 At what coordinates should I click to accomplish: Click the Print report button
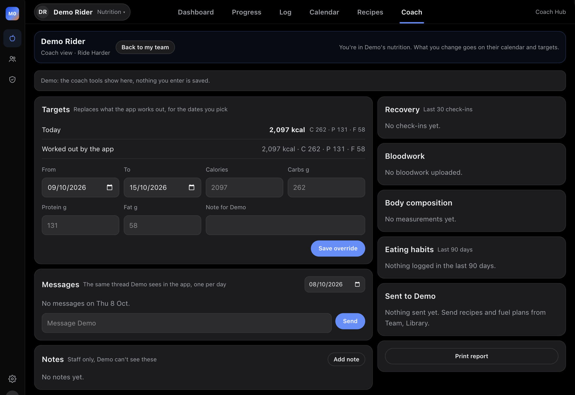click(471, 356)
